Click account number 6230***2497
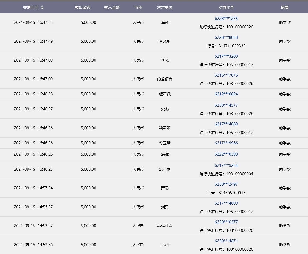The image size is (308, 254). (x=226, y=184)
